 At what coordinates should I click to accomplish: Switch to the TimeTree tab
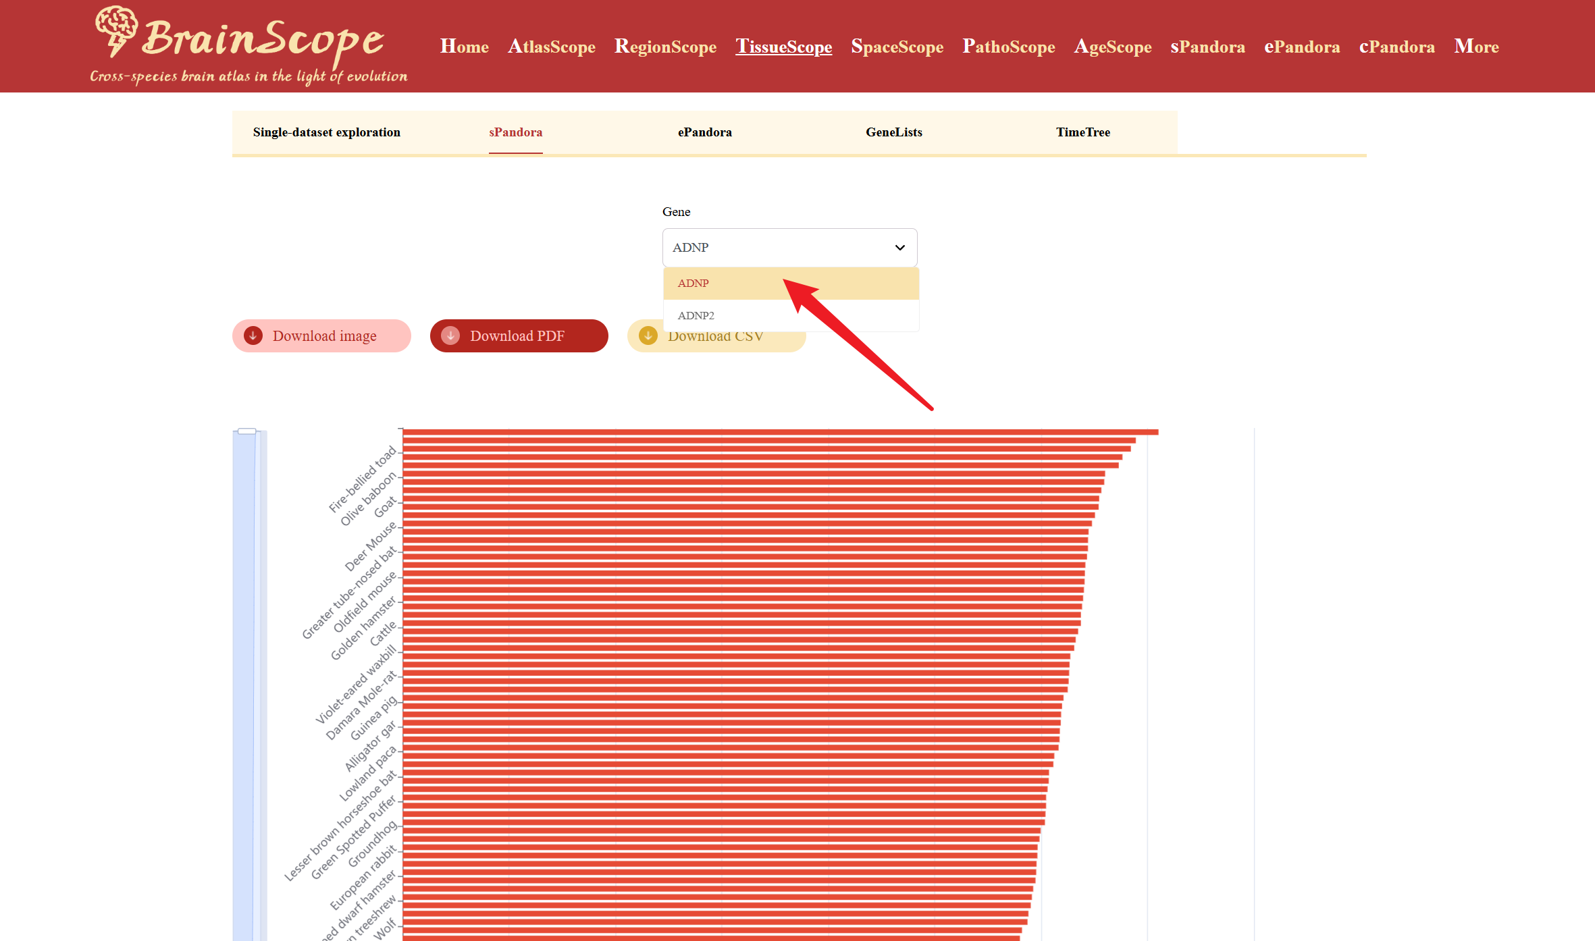click(x=1083, y=132)
